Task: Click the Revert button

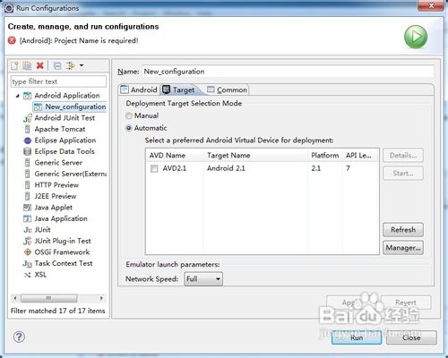Action: pyautogui.click(x=406, y=303)
